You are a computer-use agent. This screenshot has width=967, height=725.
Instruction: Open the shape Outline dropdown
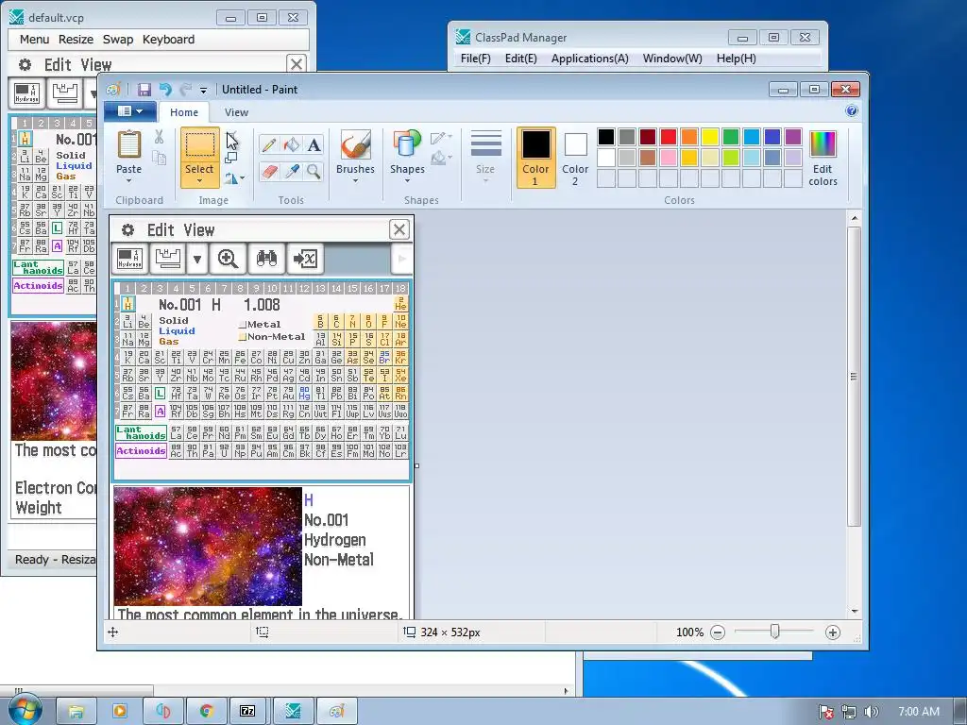coord(441,138)
